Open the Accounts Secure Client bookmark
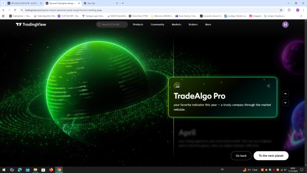 coord(211,16)
